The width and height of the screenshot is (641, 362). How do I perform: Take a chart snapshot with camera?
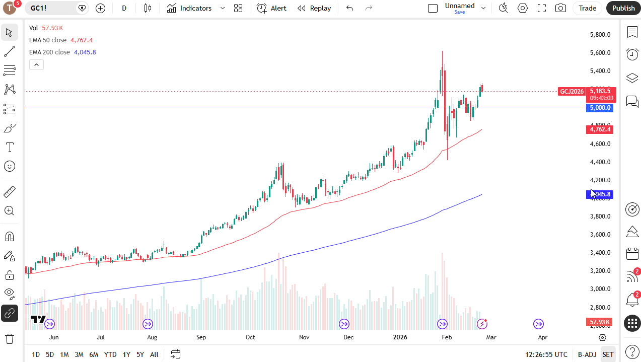(560, 8)
